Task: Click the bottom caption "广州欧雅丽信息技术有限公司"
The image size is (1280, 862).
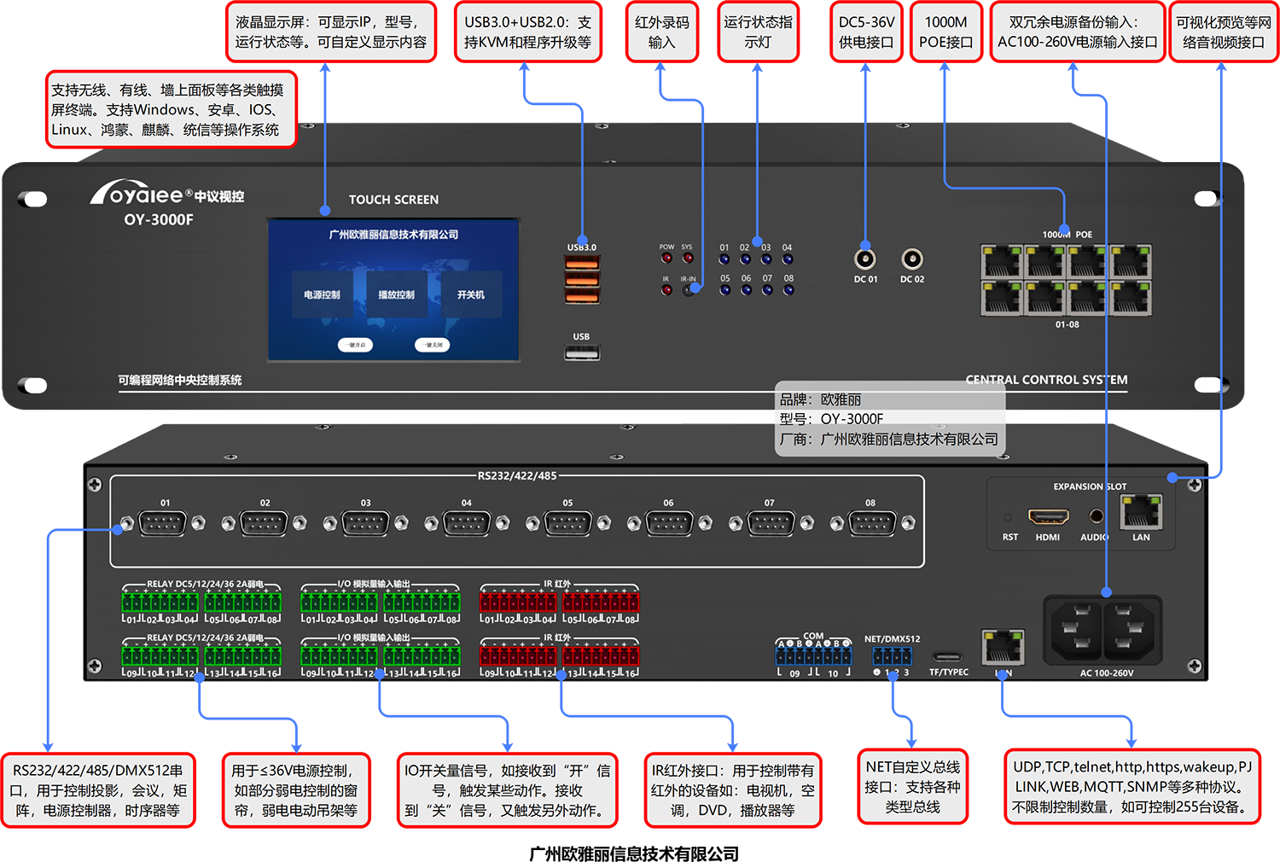Action: point(634,853)
